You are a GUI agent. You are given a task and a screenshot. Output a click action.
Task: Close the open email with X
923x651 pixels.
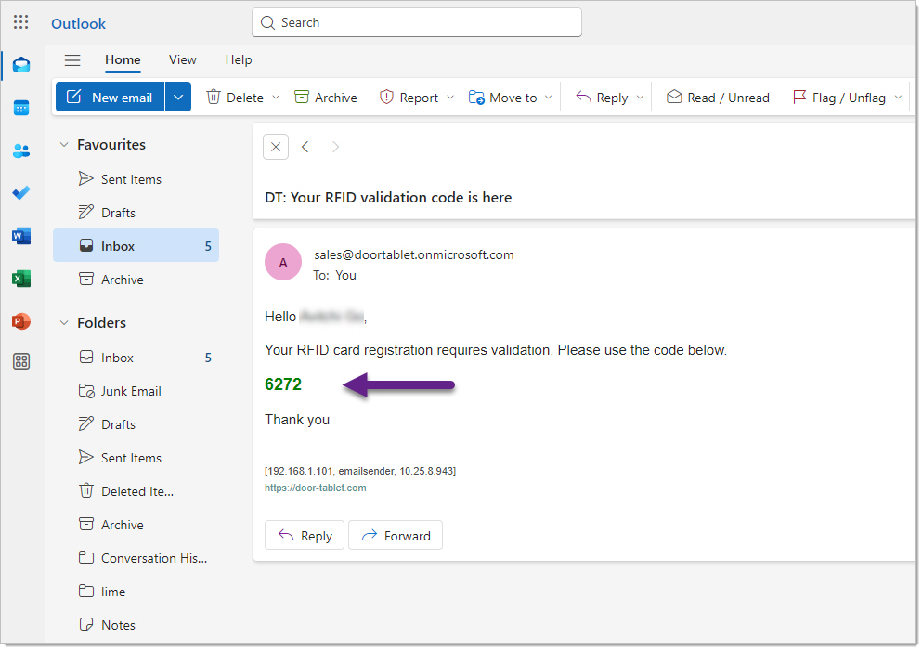276,147
